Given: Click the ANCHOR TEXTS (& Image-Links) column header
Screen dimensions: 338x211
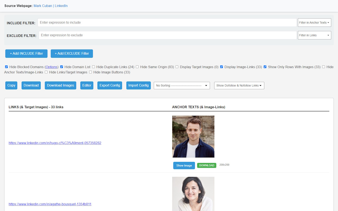Looking at the screenshot, I should 199,107.
